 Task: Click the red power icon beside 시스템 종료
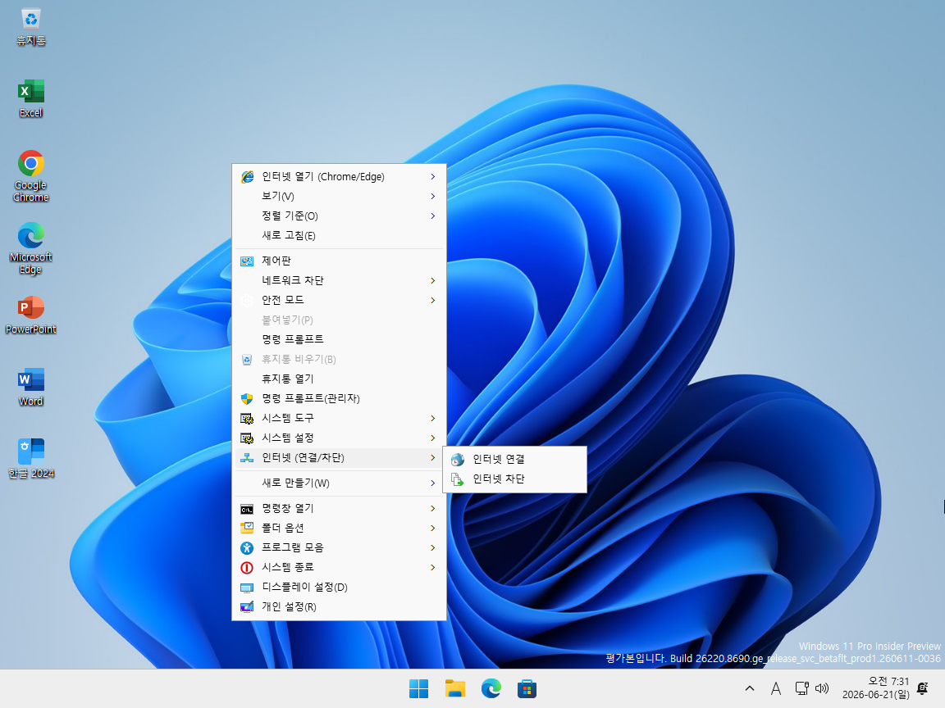[247, 568]
